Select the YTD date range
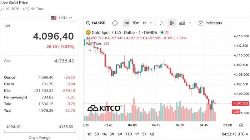Image resolution: width=250 pixels, height=140 pixels. click(x=129, y=134)
